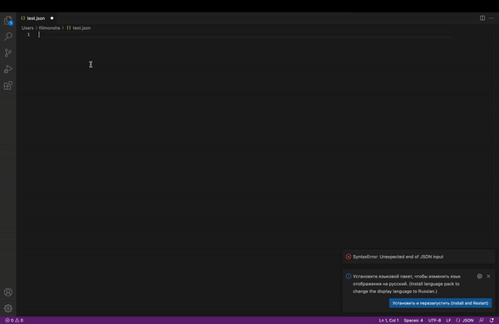Click Install and Restart button
Viewport: 499px width, 324px height.
[x=441, y=303]
